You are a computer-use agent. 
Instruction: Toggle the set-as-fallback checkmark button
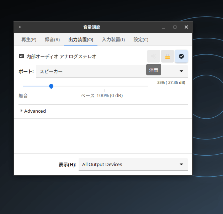181,56
